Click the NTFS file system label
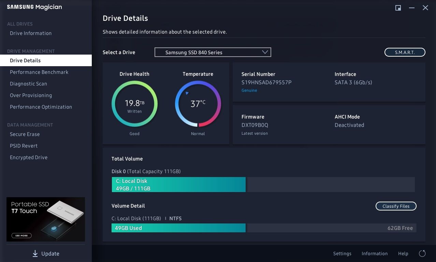Image resolution: width=436 pixels, height=262 pixels. coord(175,218)
